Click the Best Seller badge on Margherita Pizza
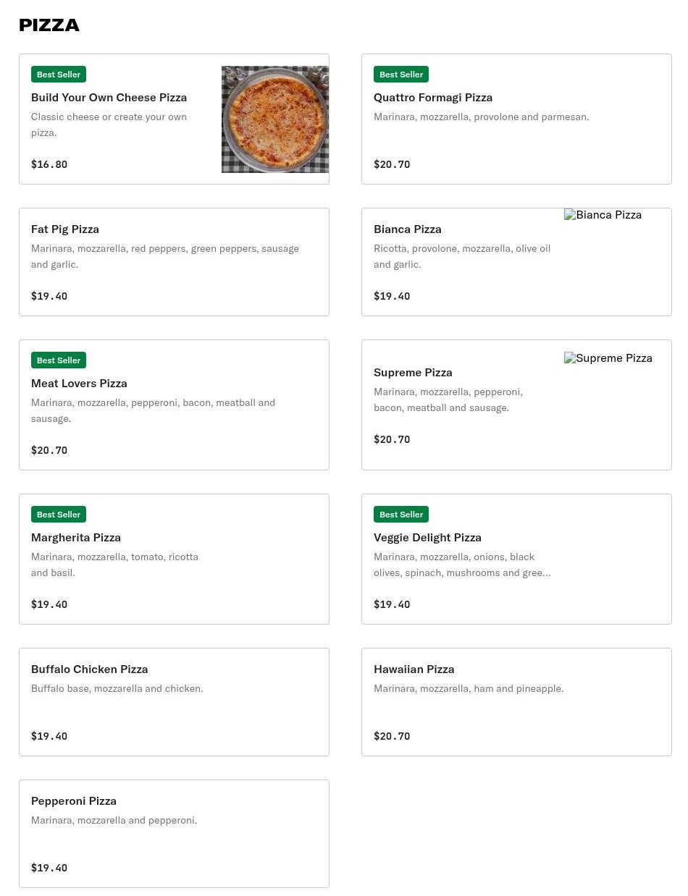This screenshot has width=688, height=896. (59, 515)
